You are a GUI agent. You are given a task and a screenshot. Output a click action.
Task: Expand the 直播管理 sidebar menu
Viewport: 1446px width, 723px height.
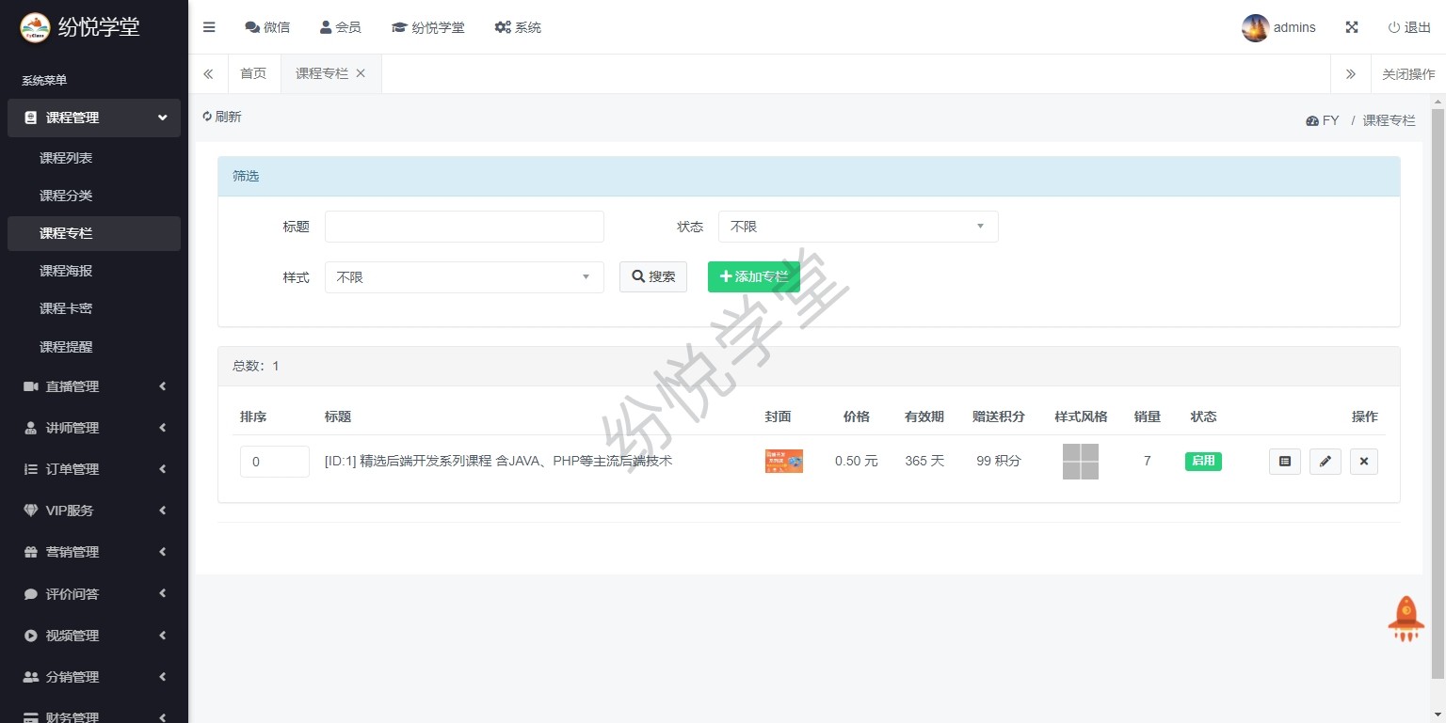(x=94, y=386)
